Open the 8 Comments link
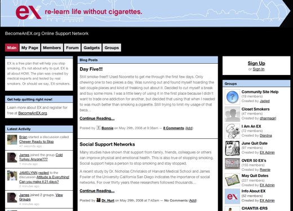This screenshot has height=211, width=293. coord(174,128)
